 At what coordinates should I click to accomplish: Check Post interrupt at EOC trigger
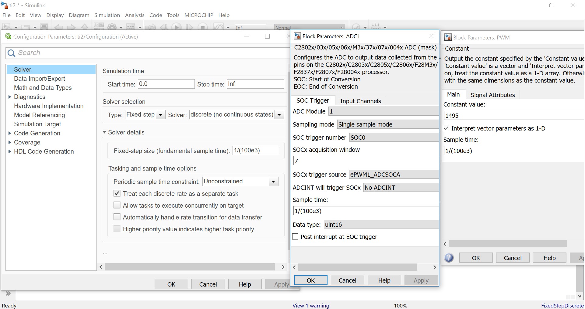[x=295, y=236]
